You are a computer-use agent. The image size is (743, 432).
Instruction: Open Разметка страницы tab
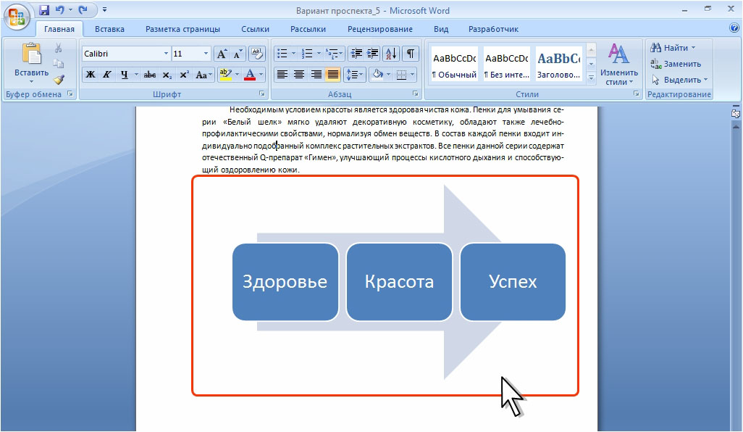click(x=182, y=29)
